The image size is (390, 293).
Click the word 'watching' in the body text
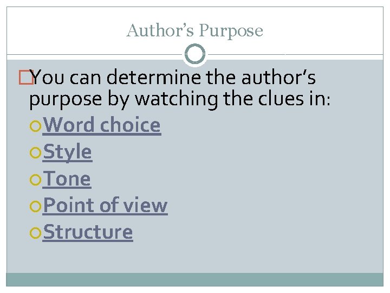[176, 100]
